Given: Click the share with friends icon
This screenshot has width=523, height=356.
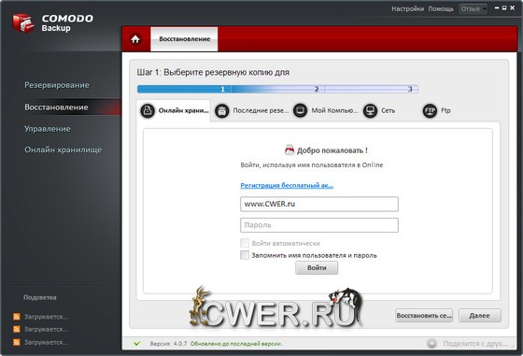Looking at the screenshot, I should point(431,343).
